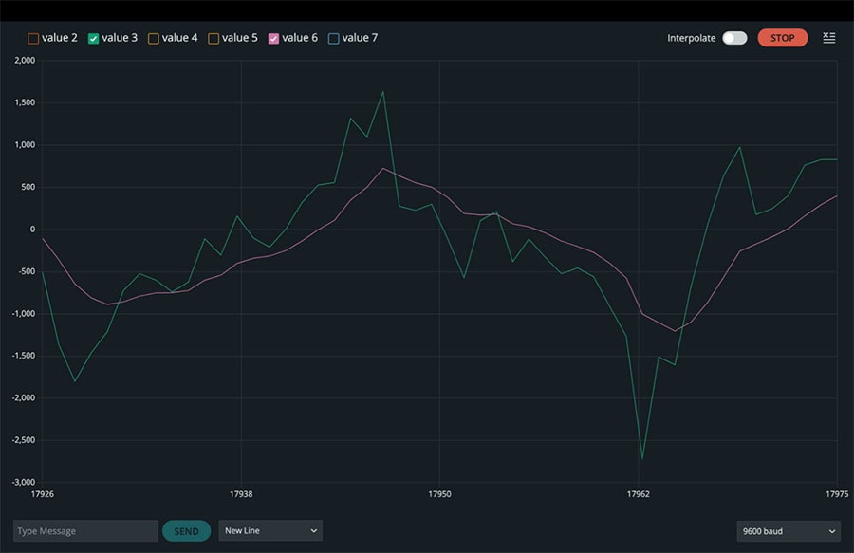854x553 pixels.
Task: Check the value 7 box
Action: [333, 38]
